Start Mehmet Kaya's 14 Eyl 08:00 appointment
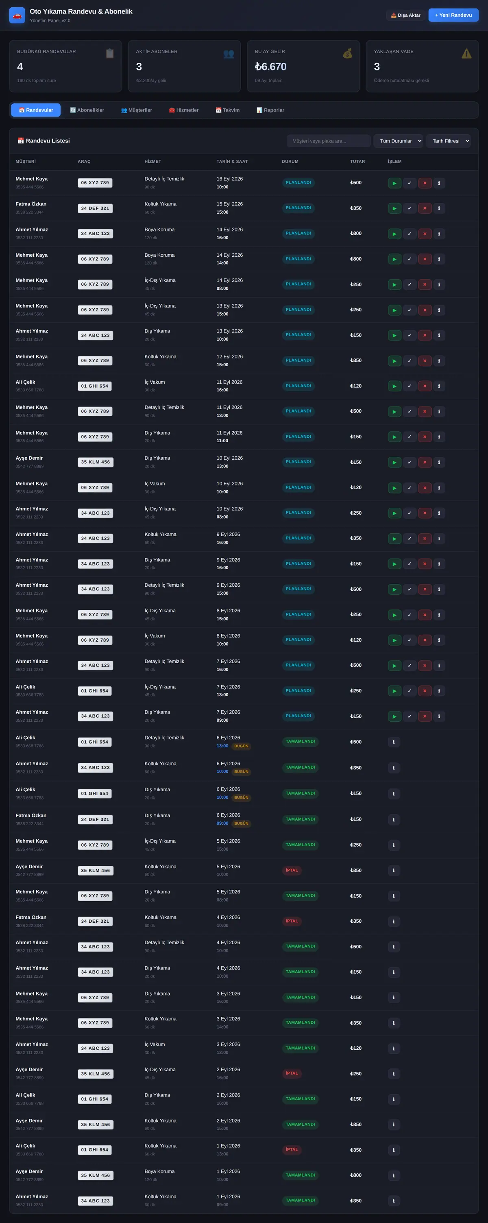The width and height of the screenshot is (488, 1223). pos(394,284)
